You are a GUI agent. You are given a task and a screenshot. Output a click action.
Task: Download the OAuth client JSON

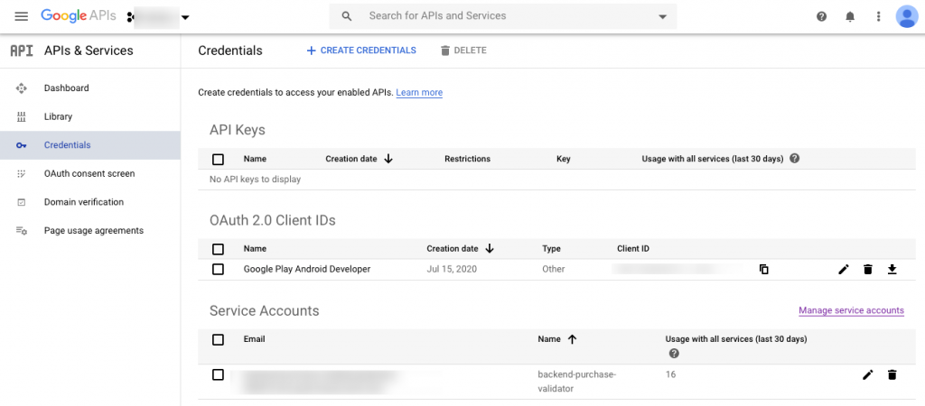click(892, 269)
